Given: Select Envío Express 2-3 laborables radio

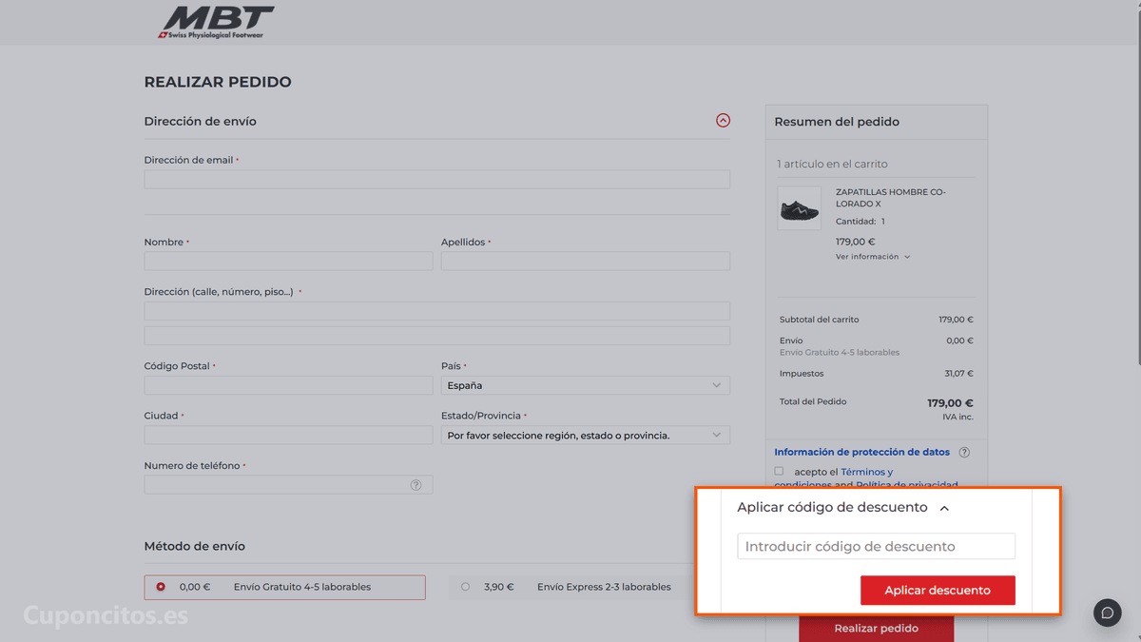Looking at the screenshot, I should [x=465, y=587].
